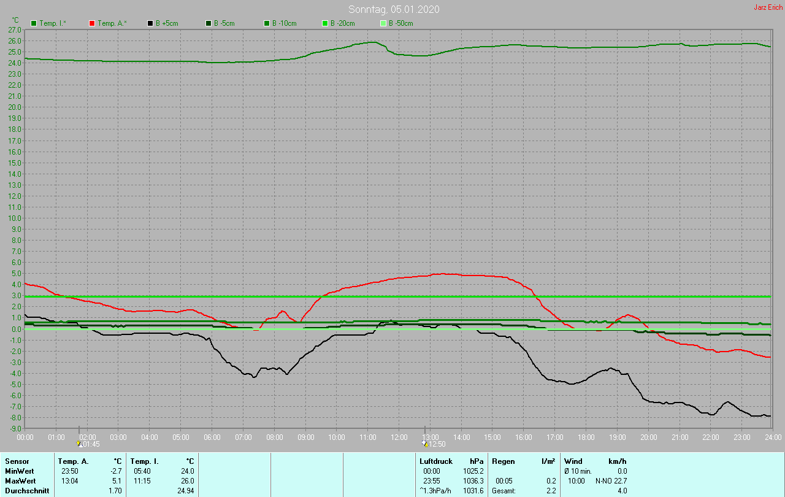Click the 'Wind' column header

coord(573,461)
